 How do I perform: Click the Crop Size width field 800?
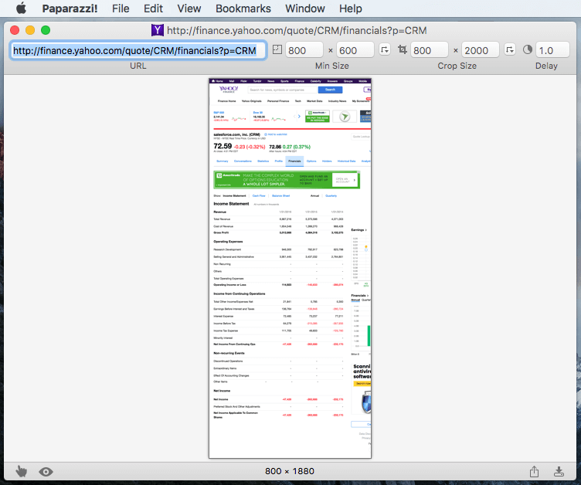(430, 50)
